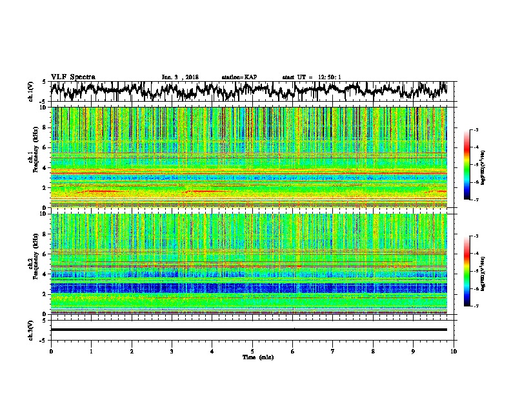Click the ch.2 spectrogram color scale bar
Image resolution: width=511 pixels, height=394 pixels.
(466, 271)
